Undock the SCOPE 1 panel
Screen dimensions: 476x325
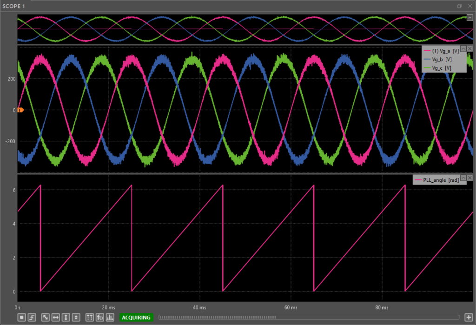(x=459, y=6)
